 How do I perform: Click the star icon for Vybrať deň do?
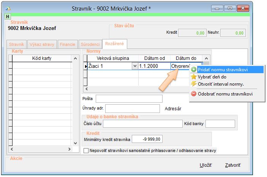[194, 77]
